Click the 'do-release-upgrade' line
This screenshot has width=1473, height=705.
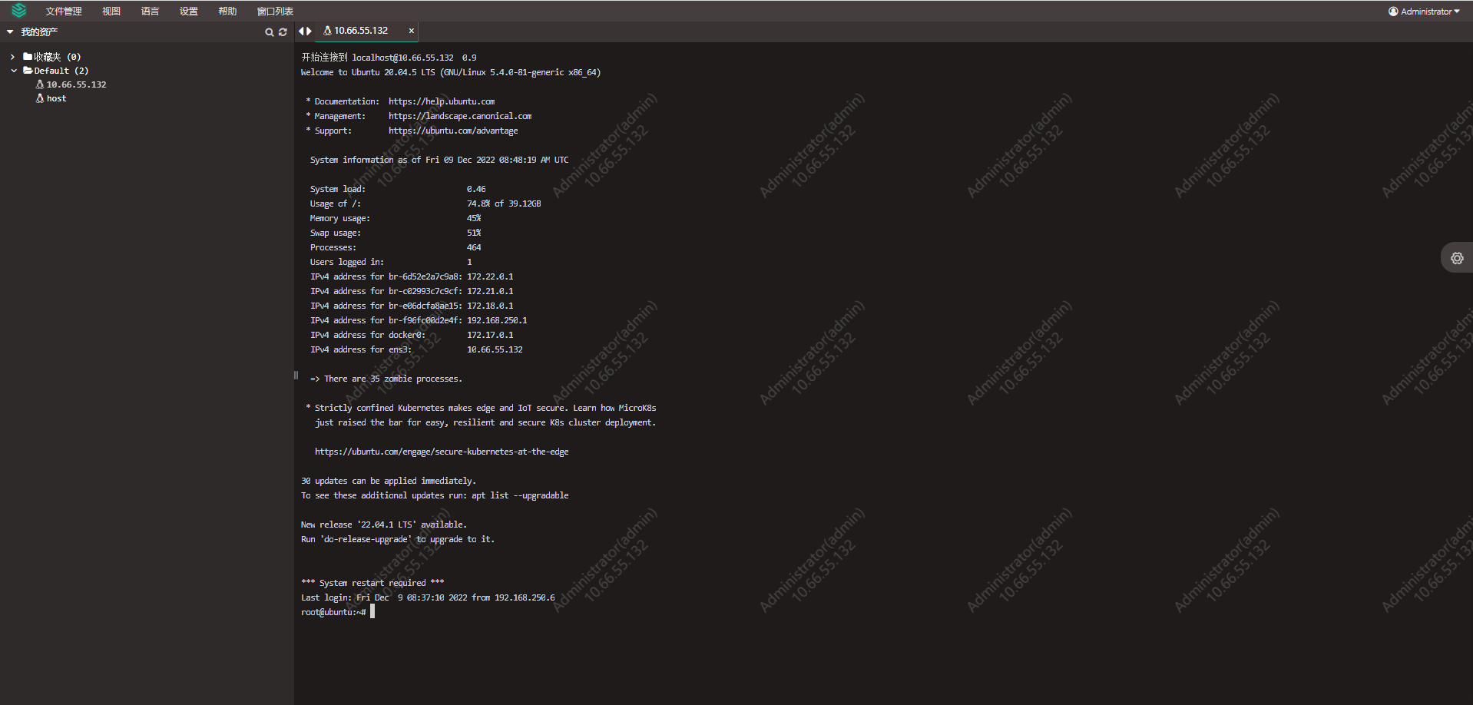click(x=398, y=539)
